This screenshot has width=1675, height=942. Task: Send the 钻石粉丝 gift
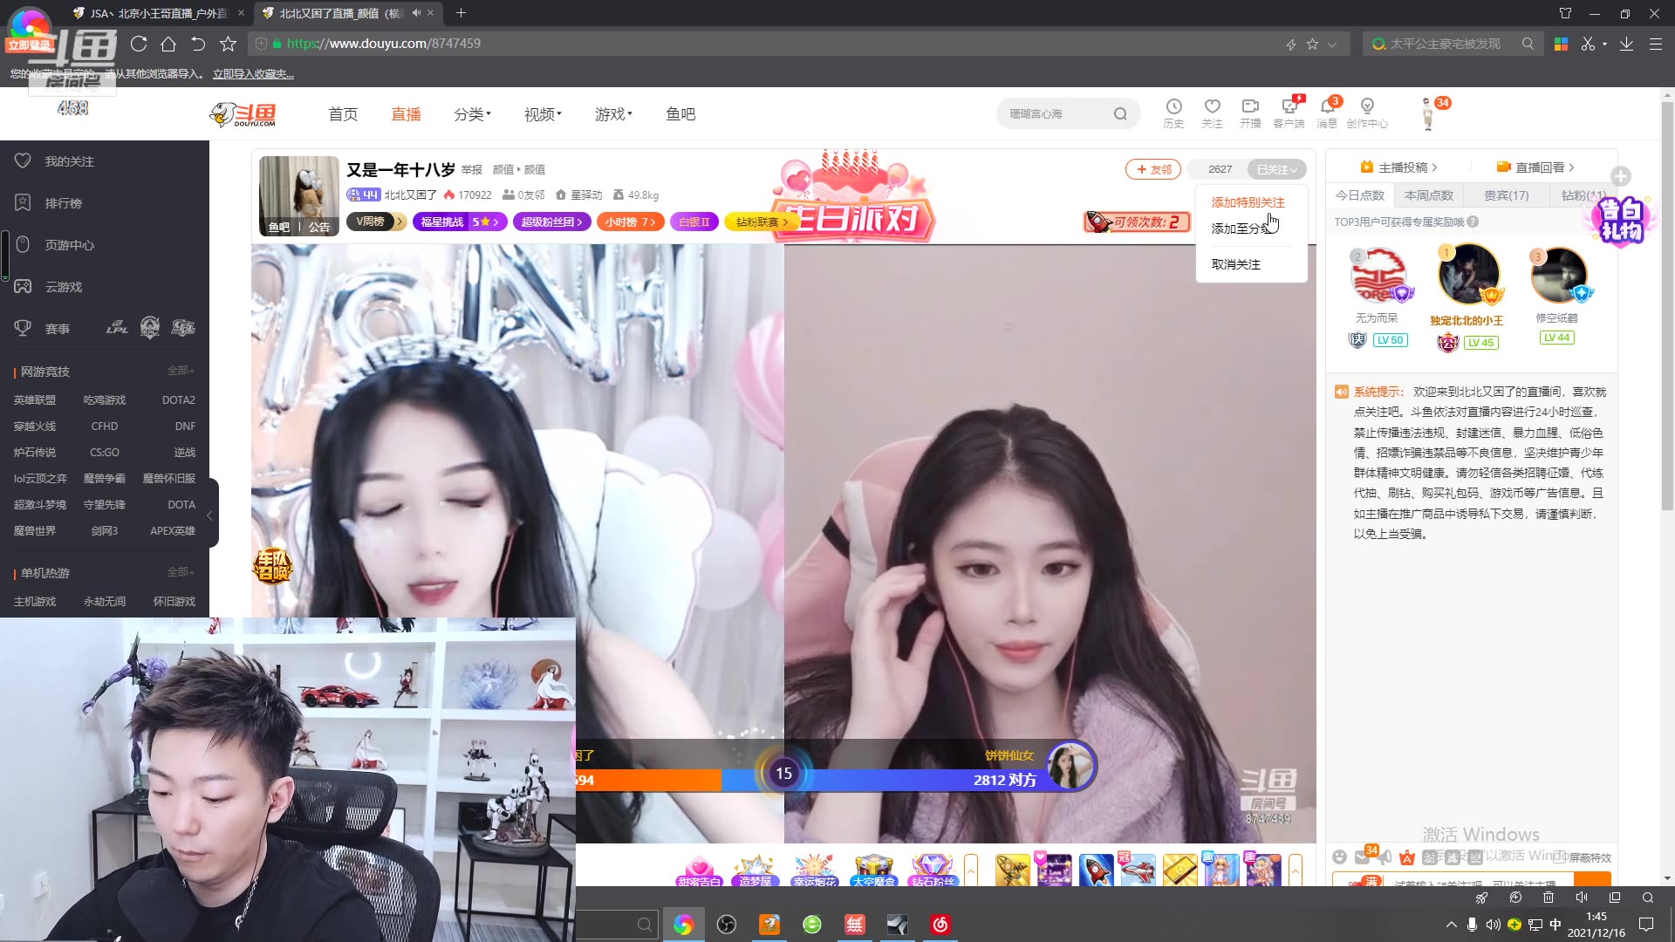click(932, 870)
